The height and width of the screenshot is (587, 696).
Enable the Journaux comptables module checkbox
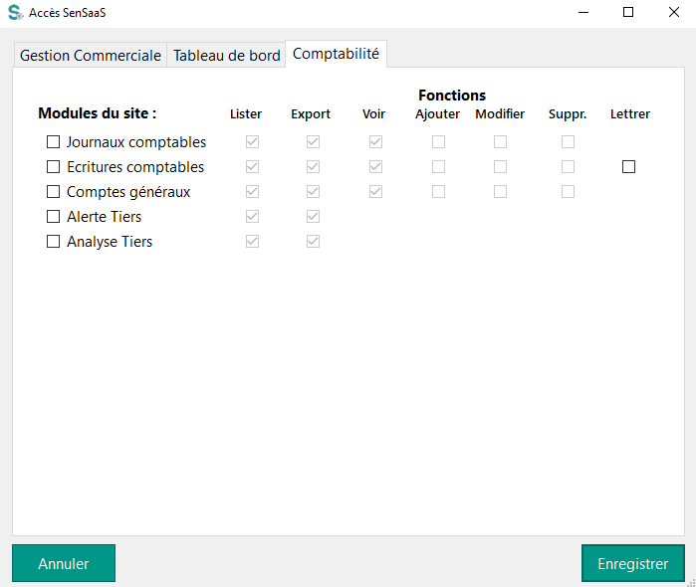(53, 142)
